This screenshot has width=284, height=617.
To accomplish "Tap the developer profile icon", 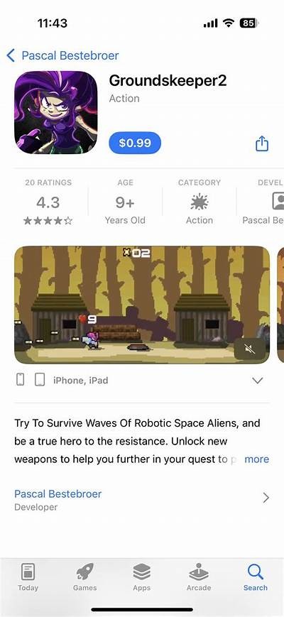I will pyautogui.click(x=279, y=202).
